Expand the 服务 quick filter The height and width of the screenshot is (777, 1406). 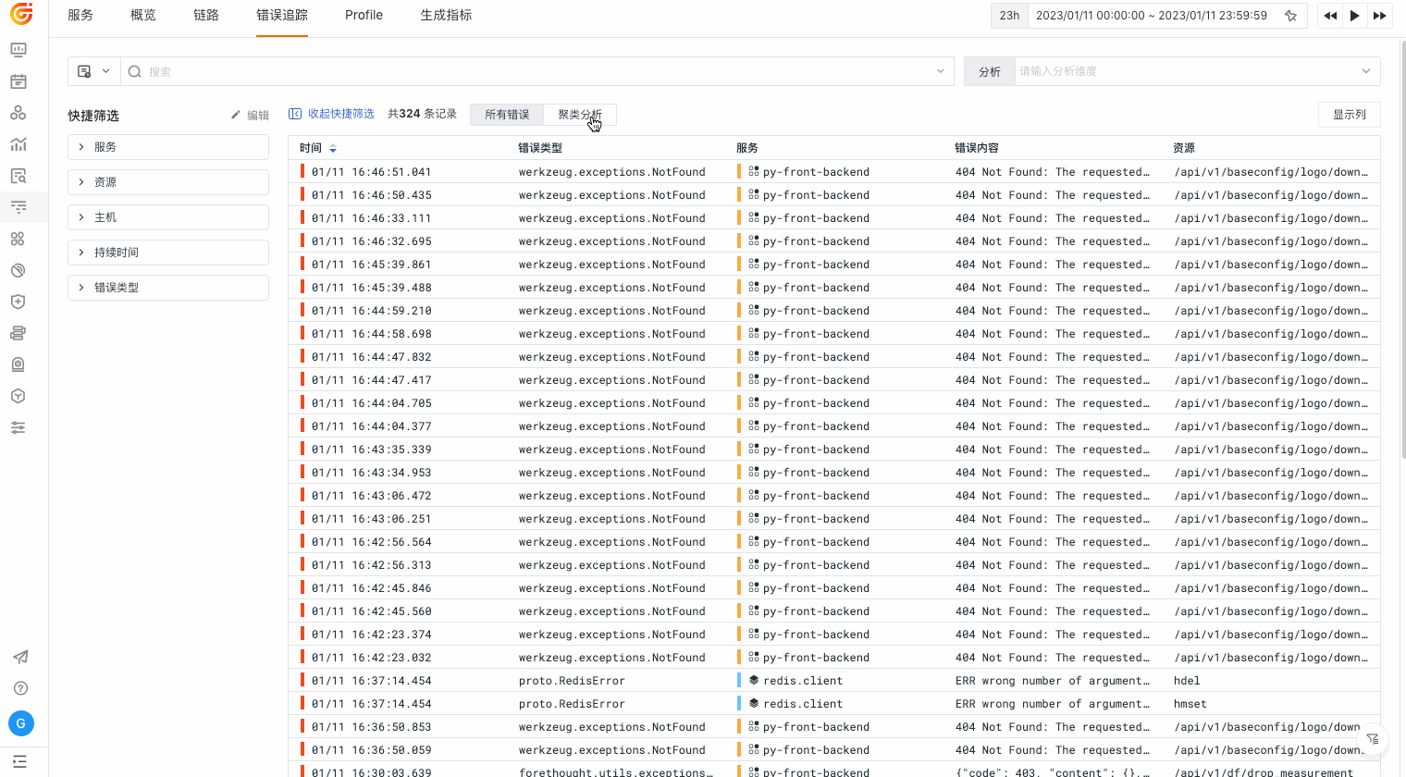(168, 147)
